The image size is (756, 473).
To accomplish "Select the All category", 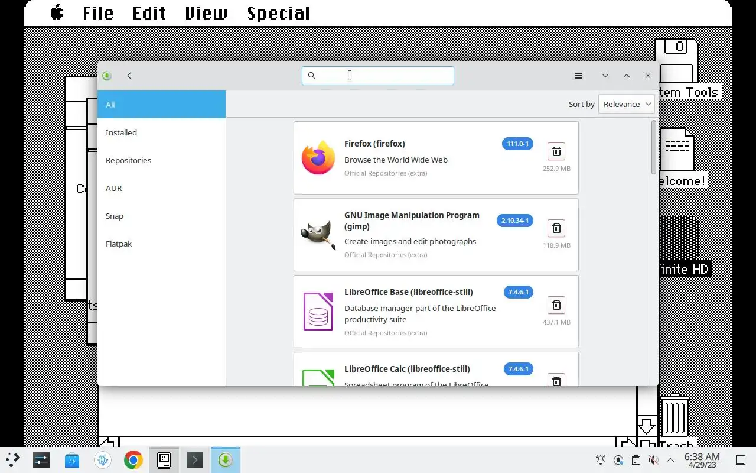I will point(161,105).
